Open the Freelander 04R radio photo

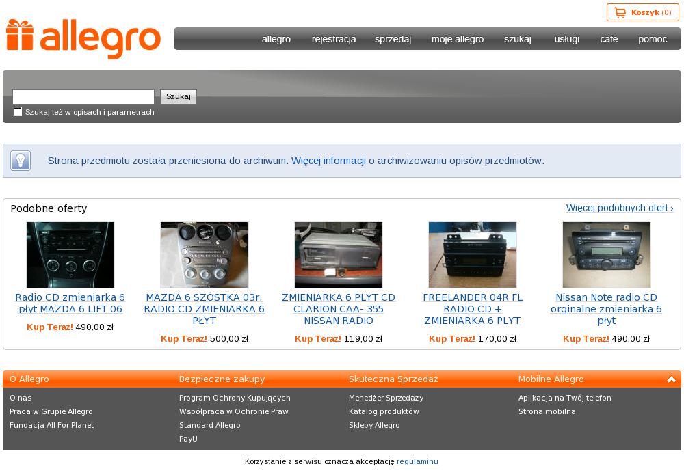[473, 255]
